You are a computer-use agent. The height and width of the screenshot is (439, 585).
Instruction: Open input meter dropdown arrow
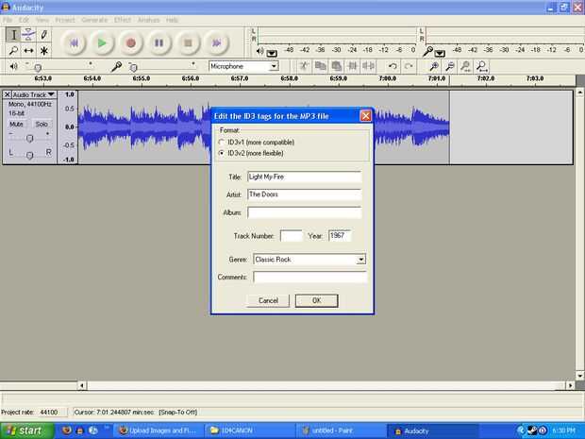coord(440,53)
